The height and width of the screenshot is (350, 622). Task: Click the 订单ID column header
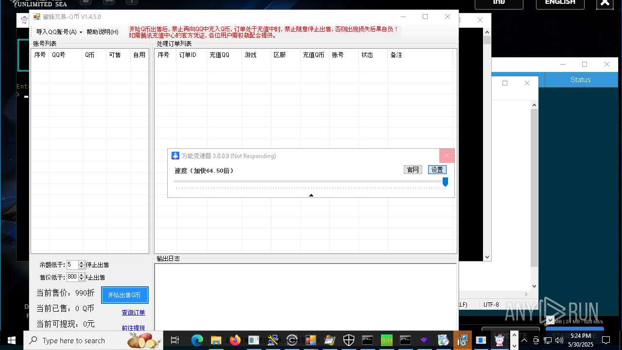(191, 55)
